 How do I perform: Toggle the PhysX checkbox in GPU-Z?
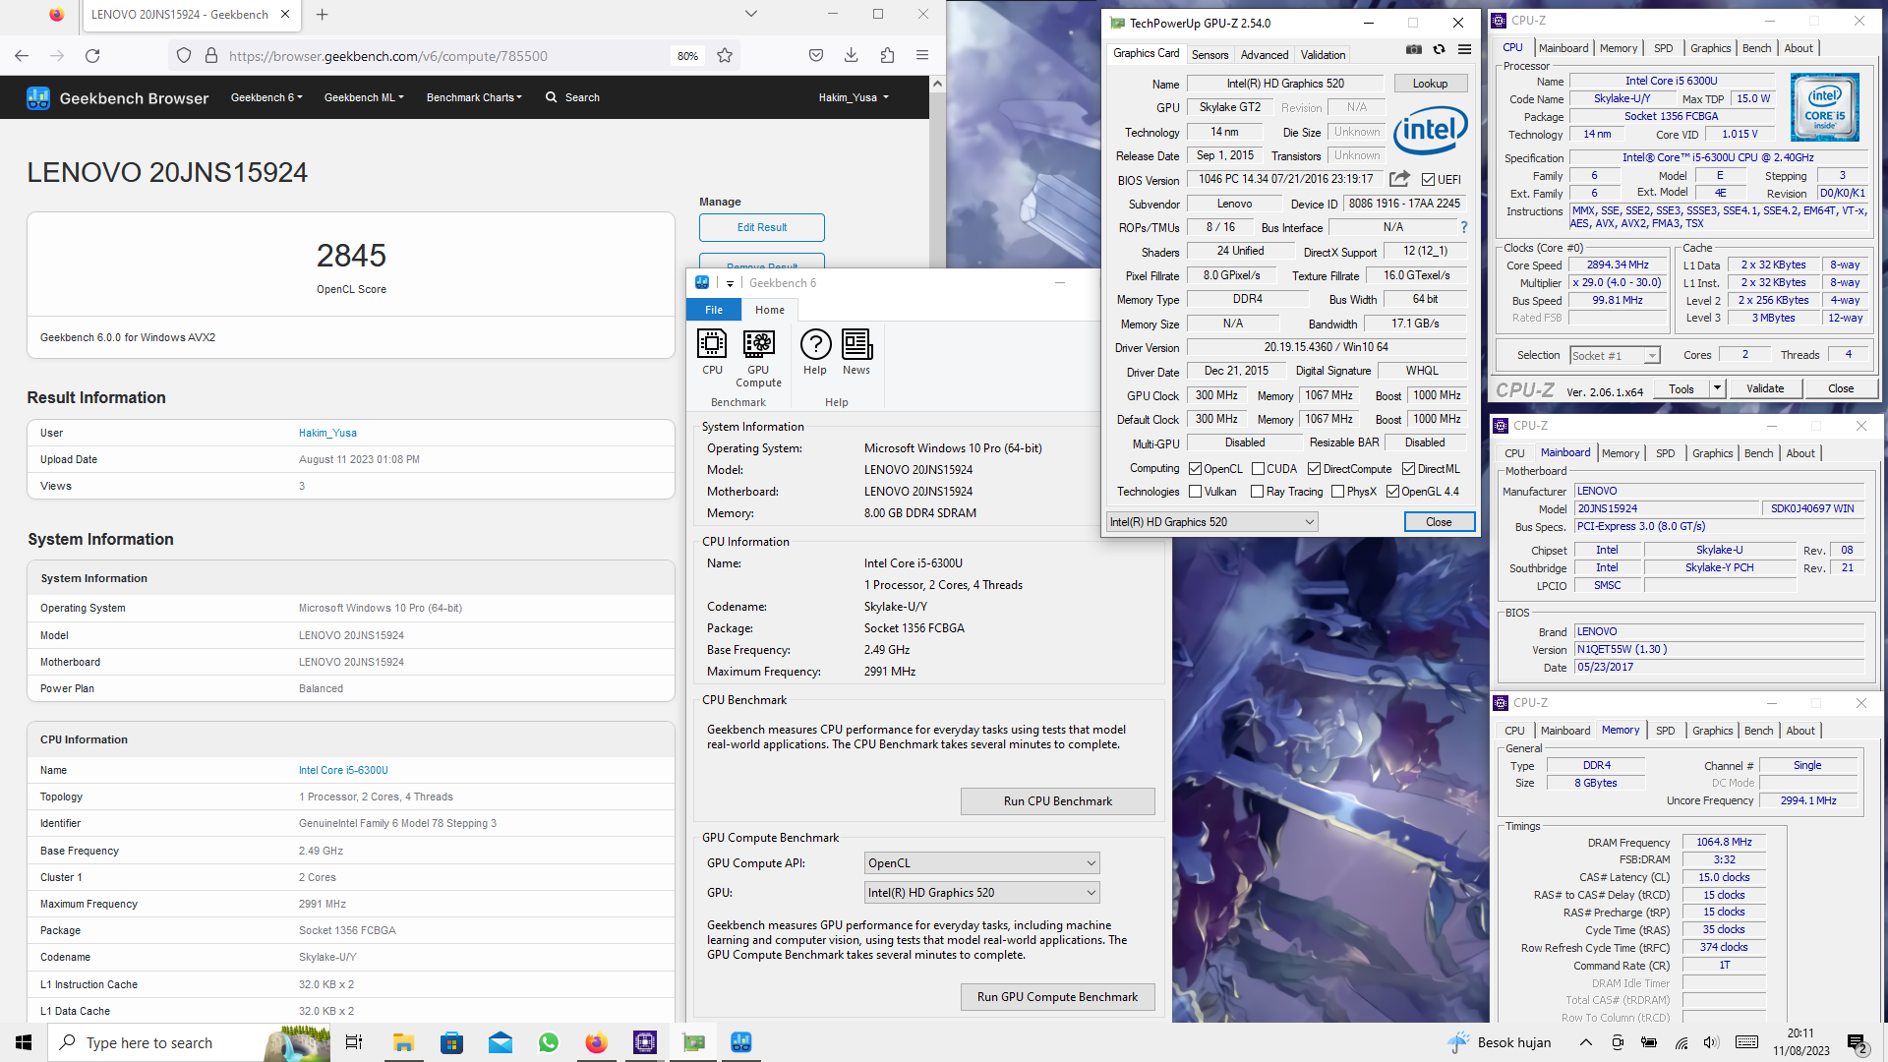point(1337,492)
